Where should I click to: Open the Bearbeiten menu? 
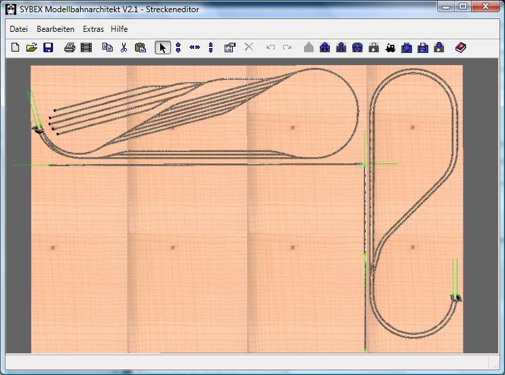click(x=56, y=29)
